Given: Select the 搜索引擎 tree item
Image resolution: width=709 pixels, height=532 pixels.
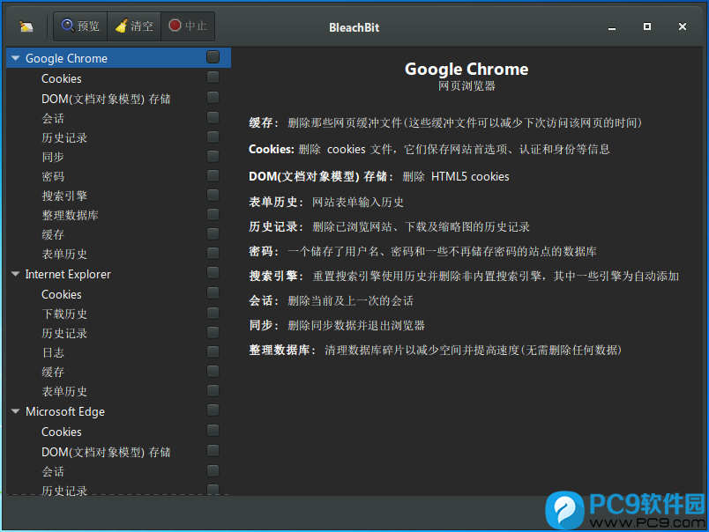Looking at the screenshot, I should pos(64,196).
